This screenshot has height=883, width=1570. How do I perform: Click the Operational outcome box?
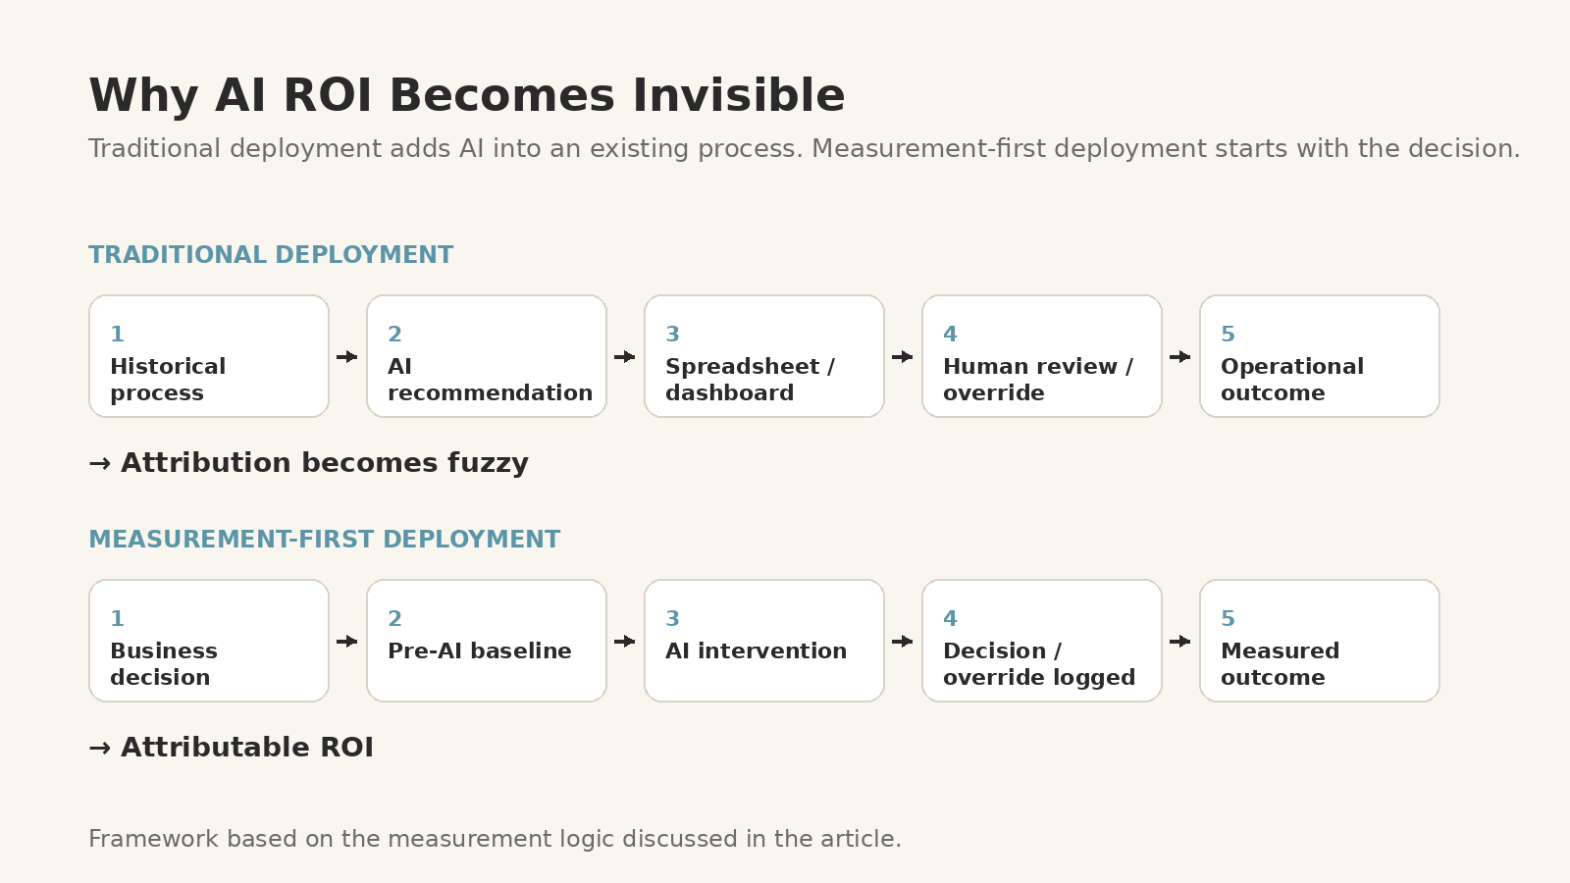pyautogui.click(x=1320, y=356)
